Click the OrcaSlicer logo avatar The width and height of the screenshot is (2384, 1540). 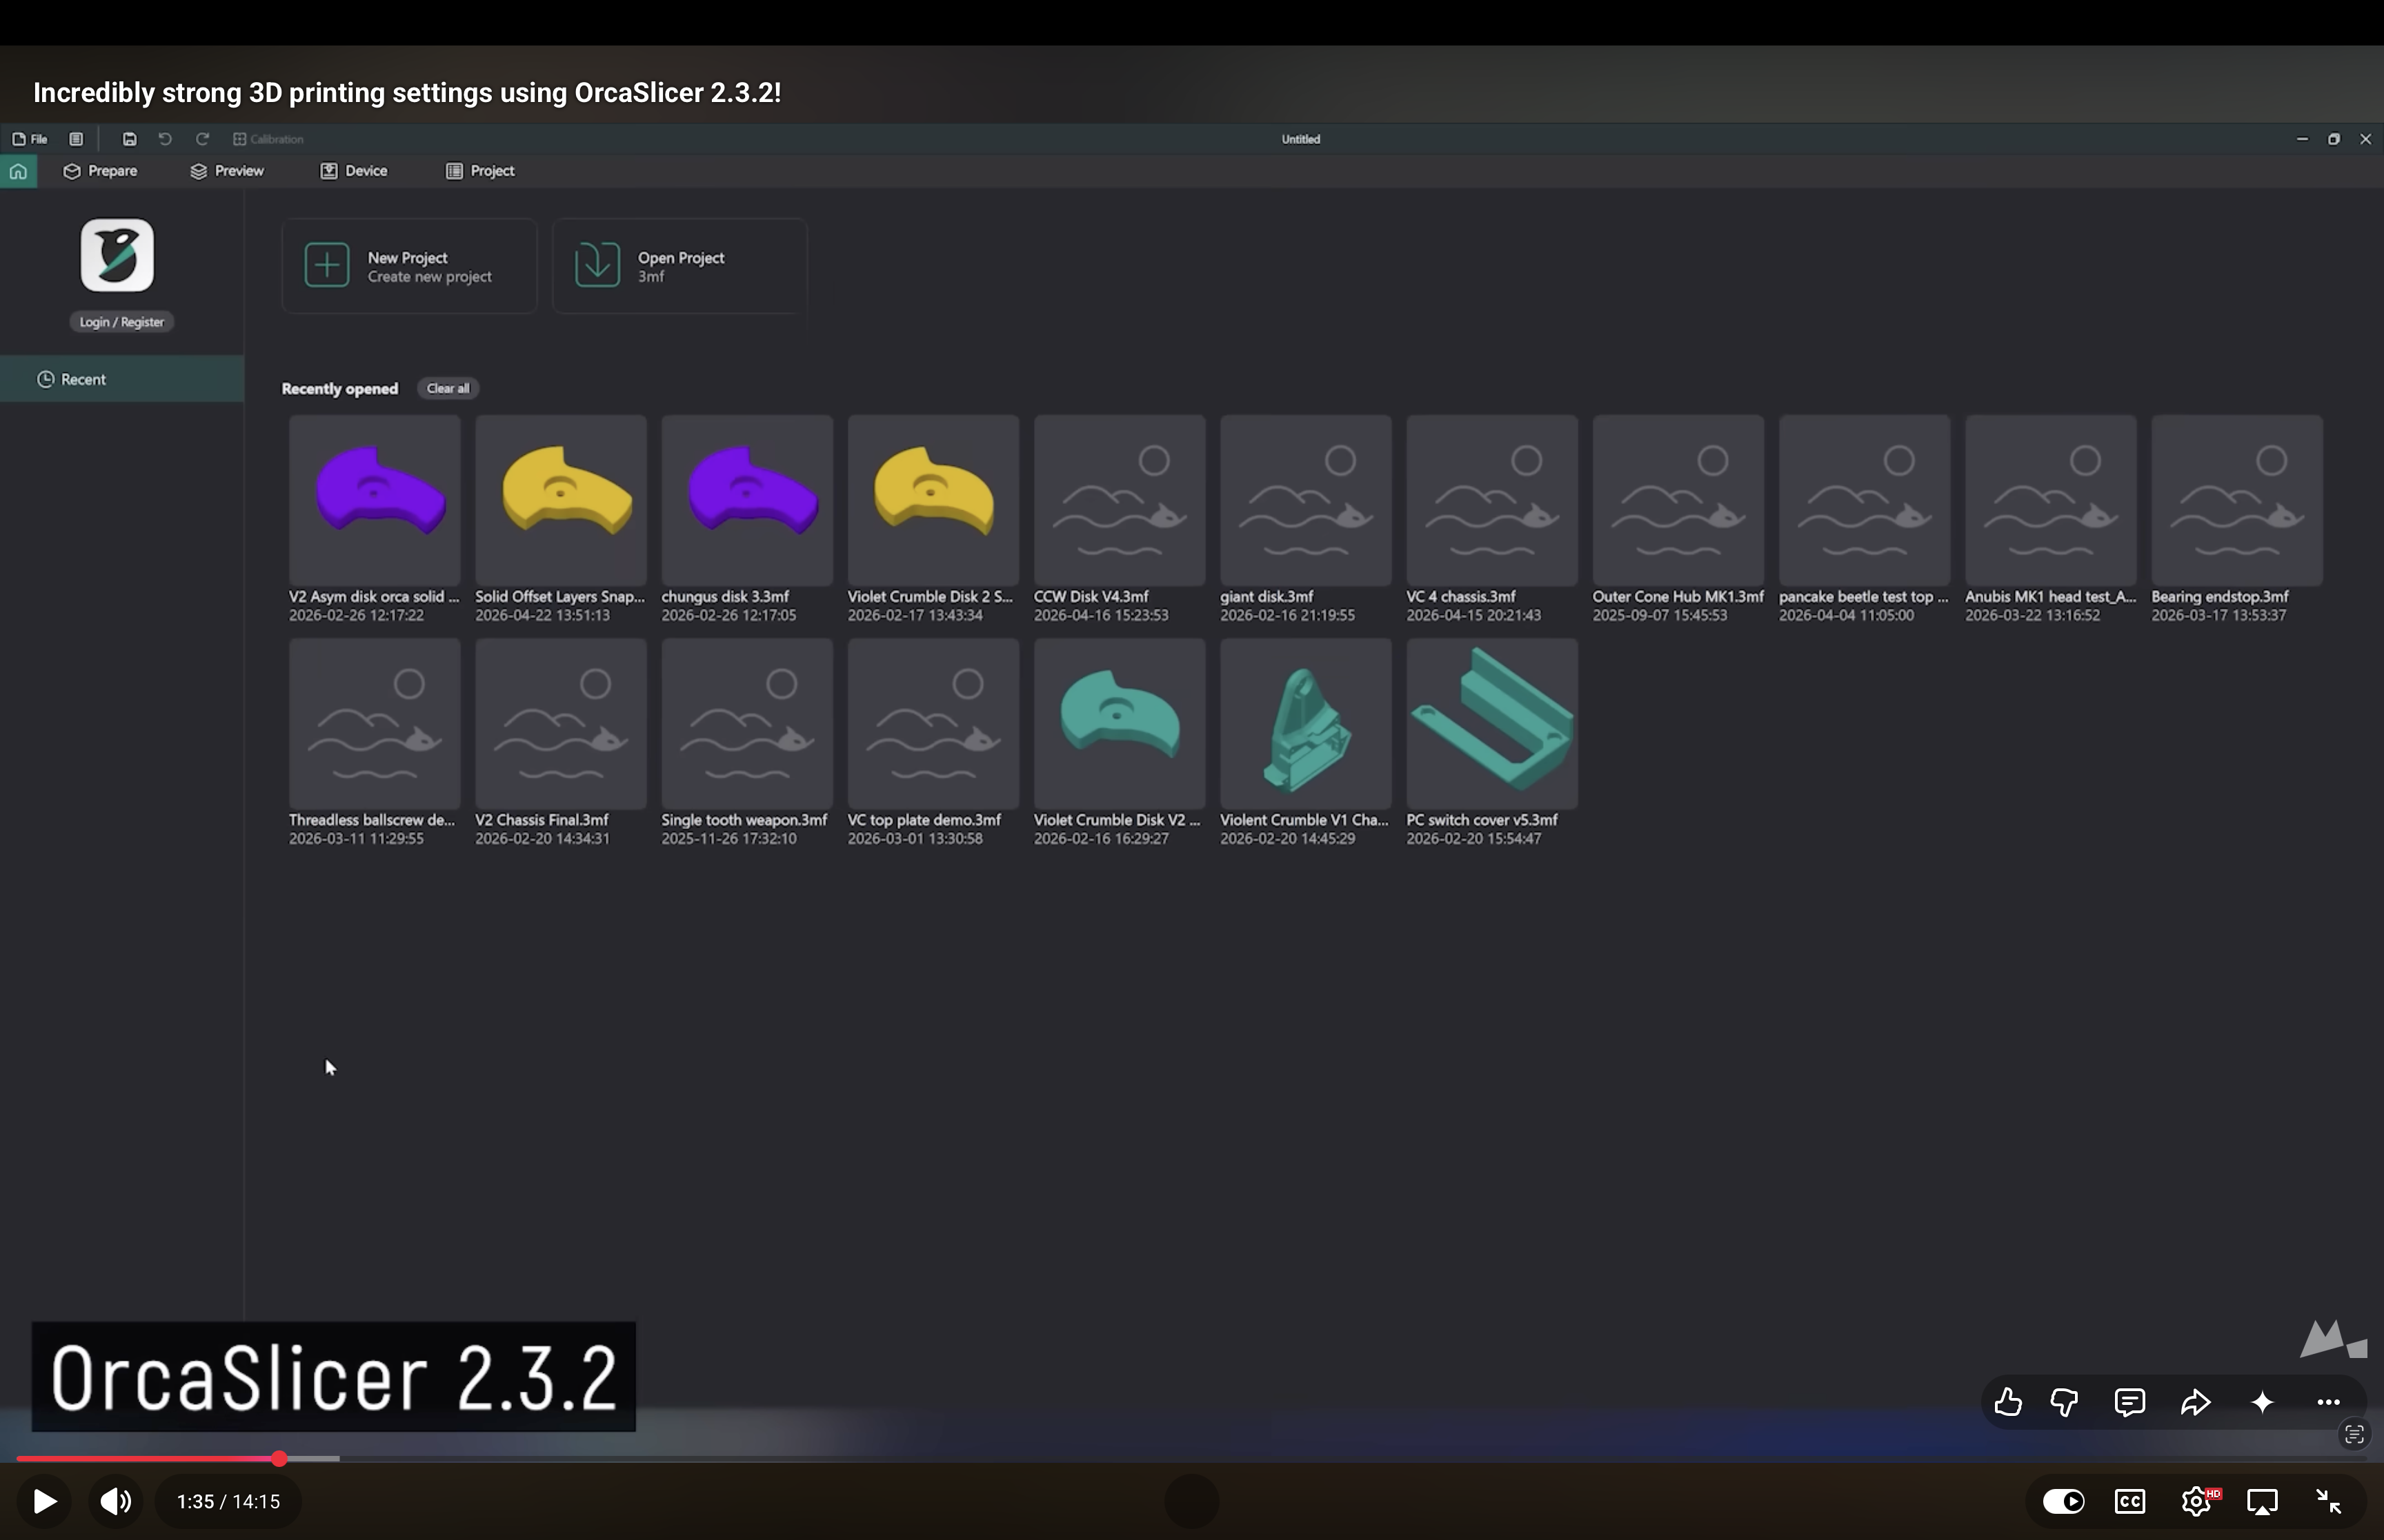(117, 255)
